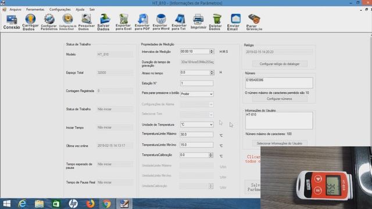Open the Ferramentas menu
Viewport: 372px width, 209px height.
(x=35, y=9)
